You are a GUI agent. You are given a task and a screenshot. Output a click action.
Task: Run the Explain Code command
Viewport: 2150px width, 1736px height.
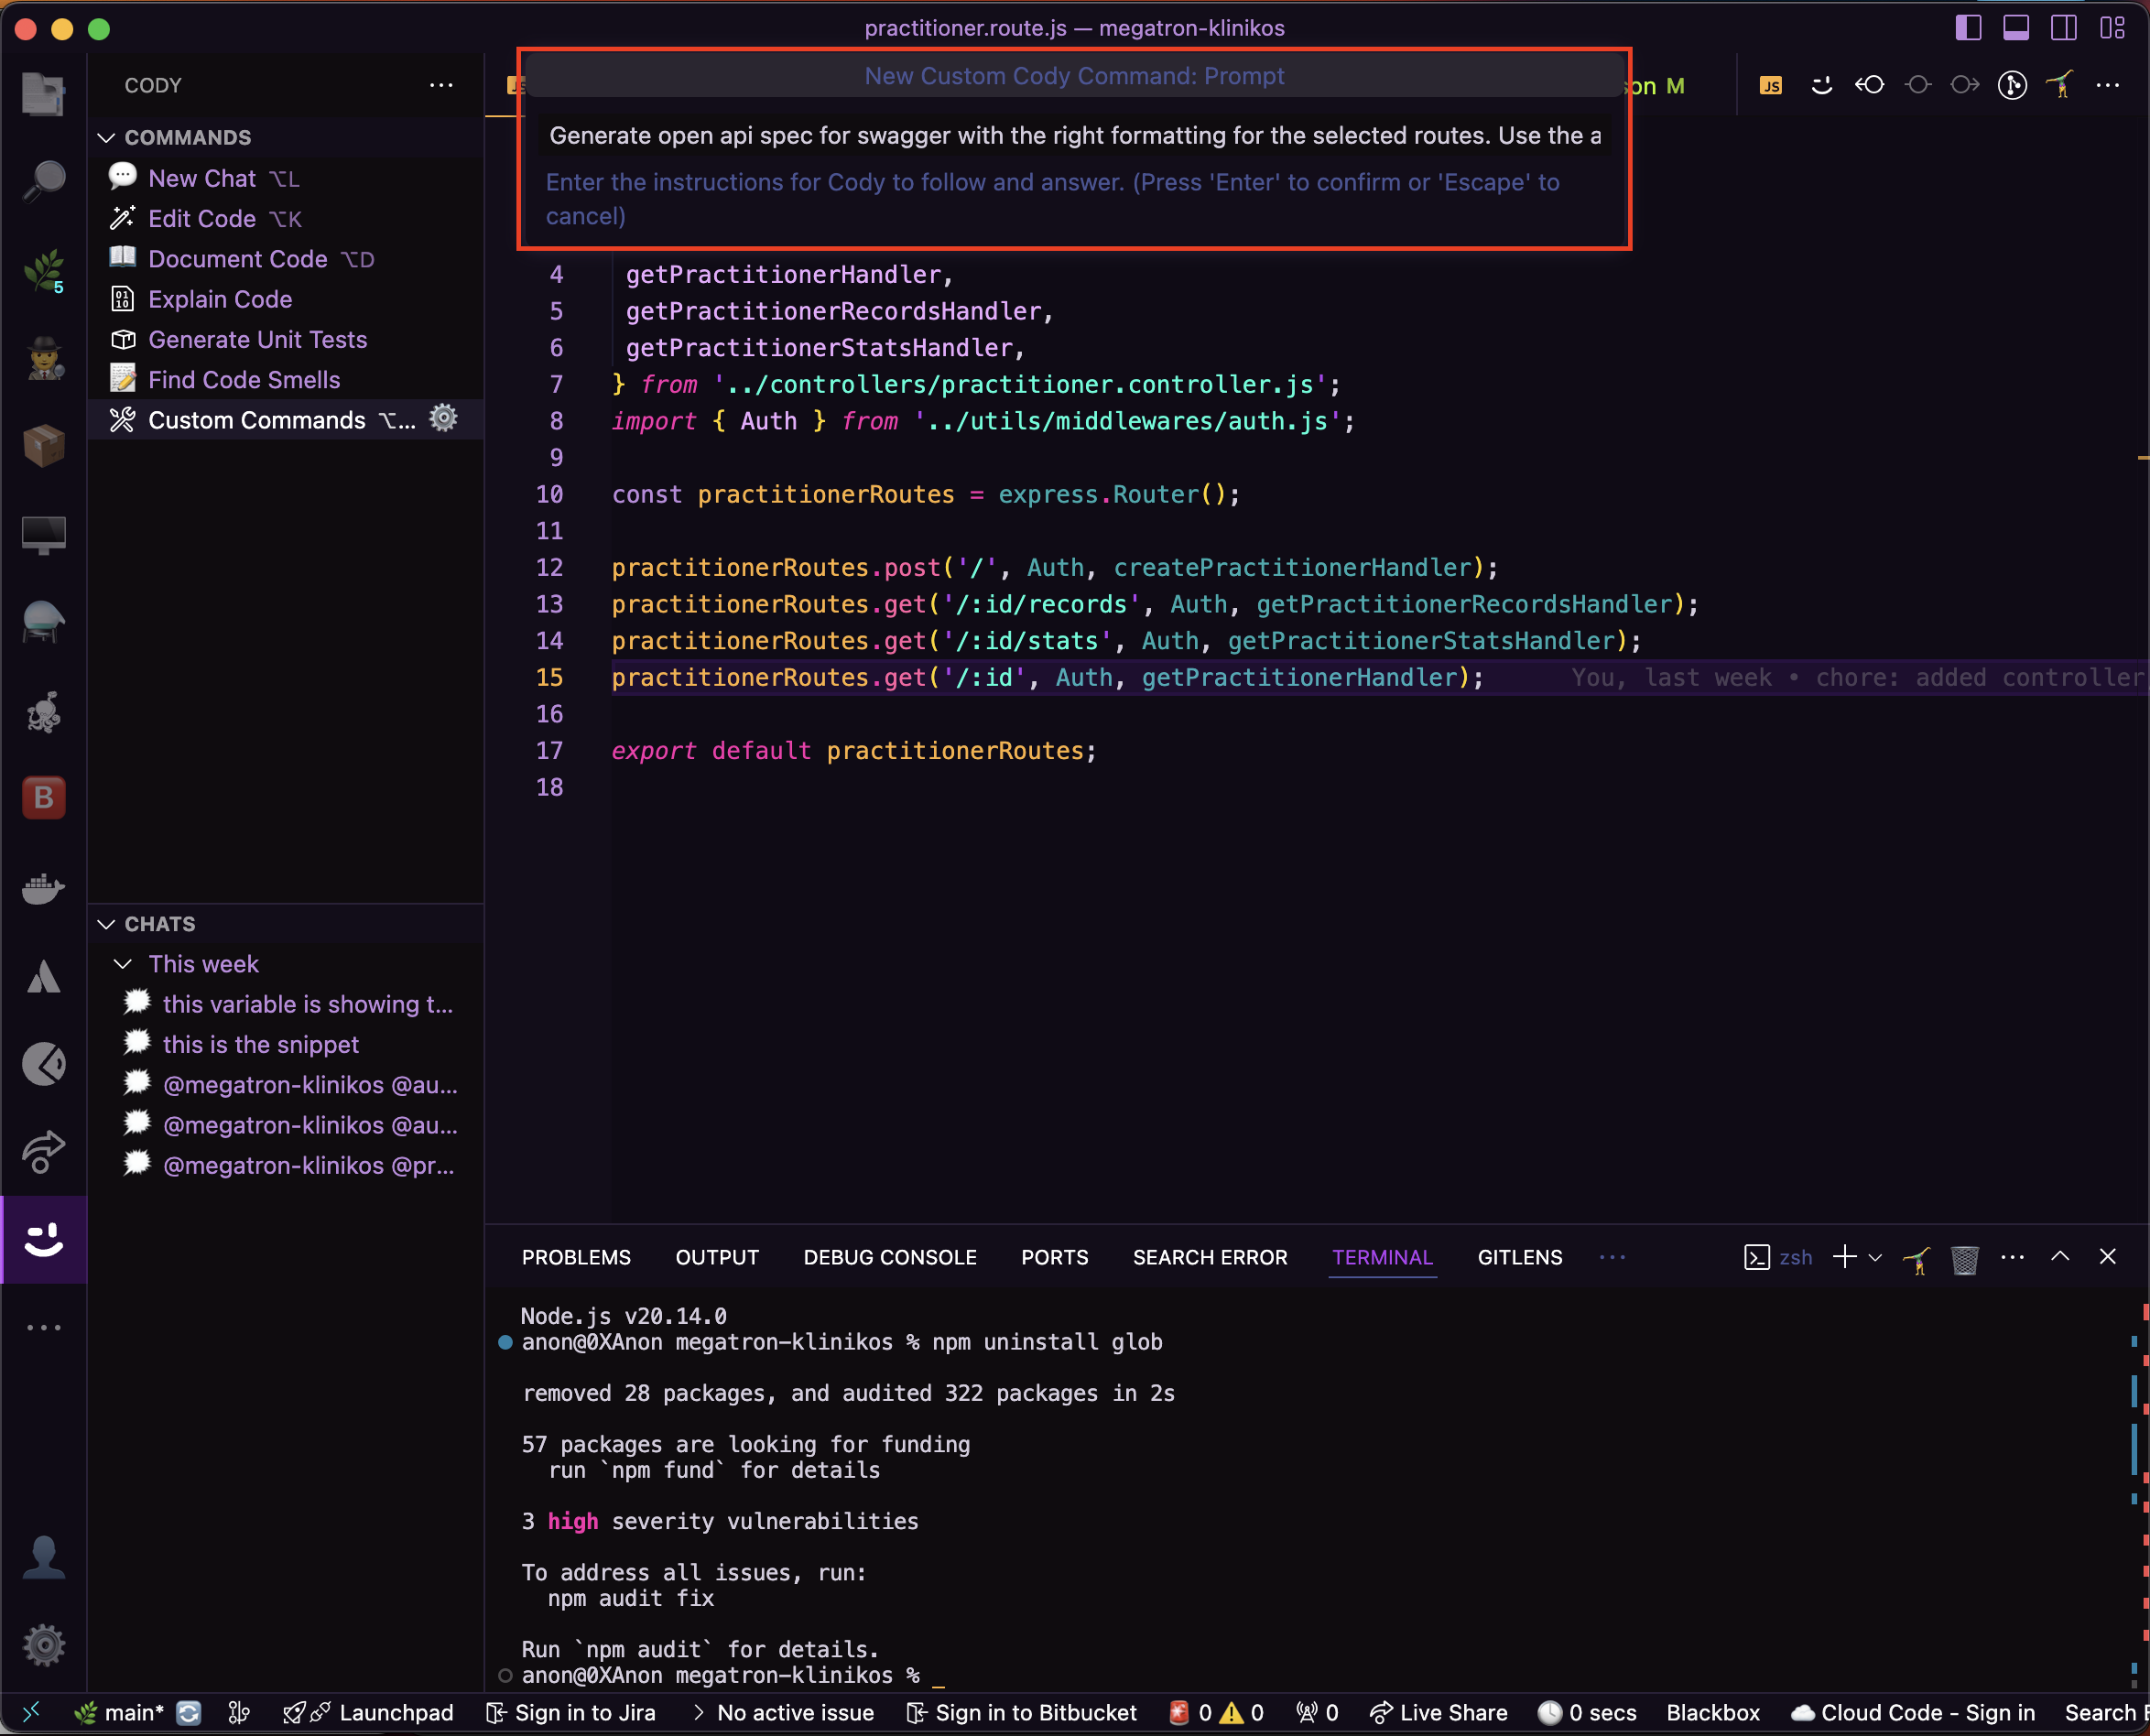(285, 299)
